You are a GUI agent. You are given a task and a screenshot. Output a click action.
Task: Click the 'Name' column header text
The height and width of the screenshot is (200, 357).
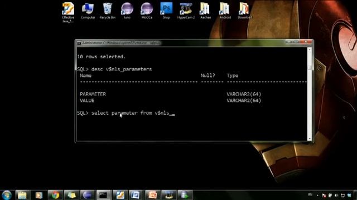click(85, 76)
